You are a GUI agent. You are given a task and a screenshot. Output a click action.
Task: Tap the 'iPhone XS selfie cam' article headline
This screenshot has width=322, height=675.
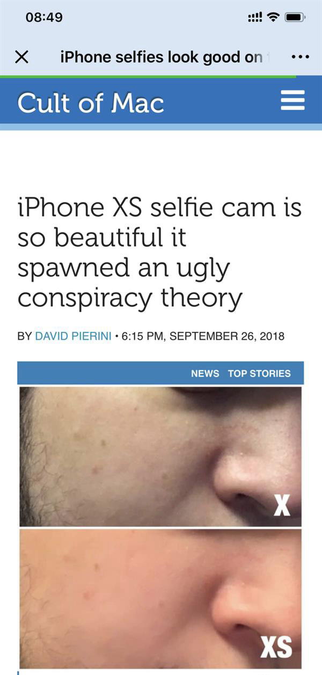pyautogui.click(x=159, y=252)
